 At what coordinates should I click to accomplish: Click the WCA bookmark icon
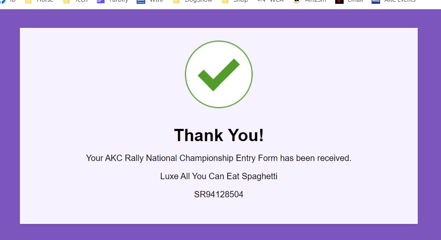tap(261, 1)
